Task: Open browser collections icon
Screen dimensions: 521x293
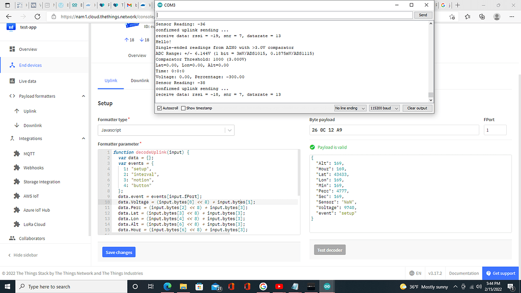Action: (482, 17)
